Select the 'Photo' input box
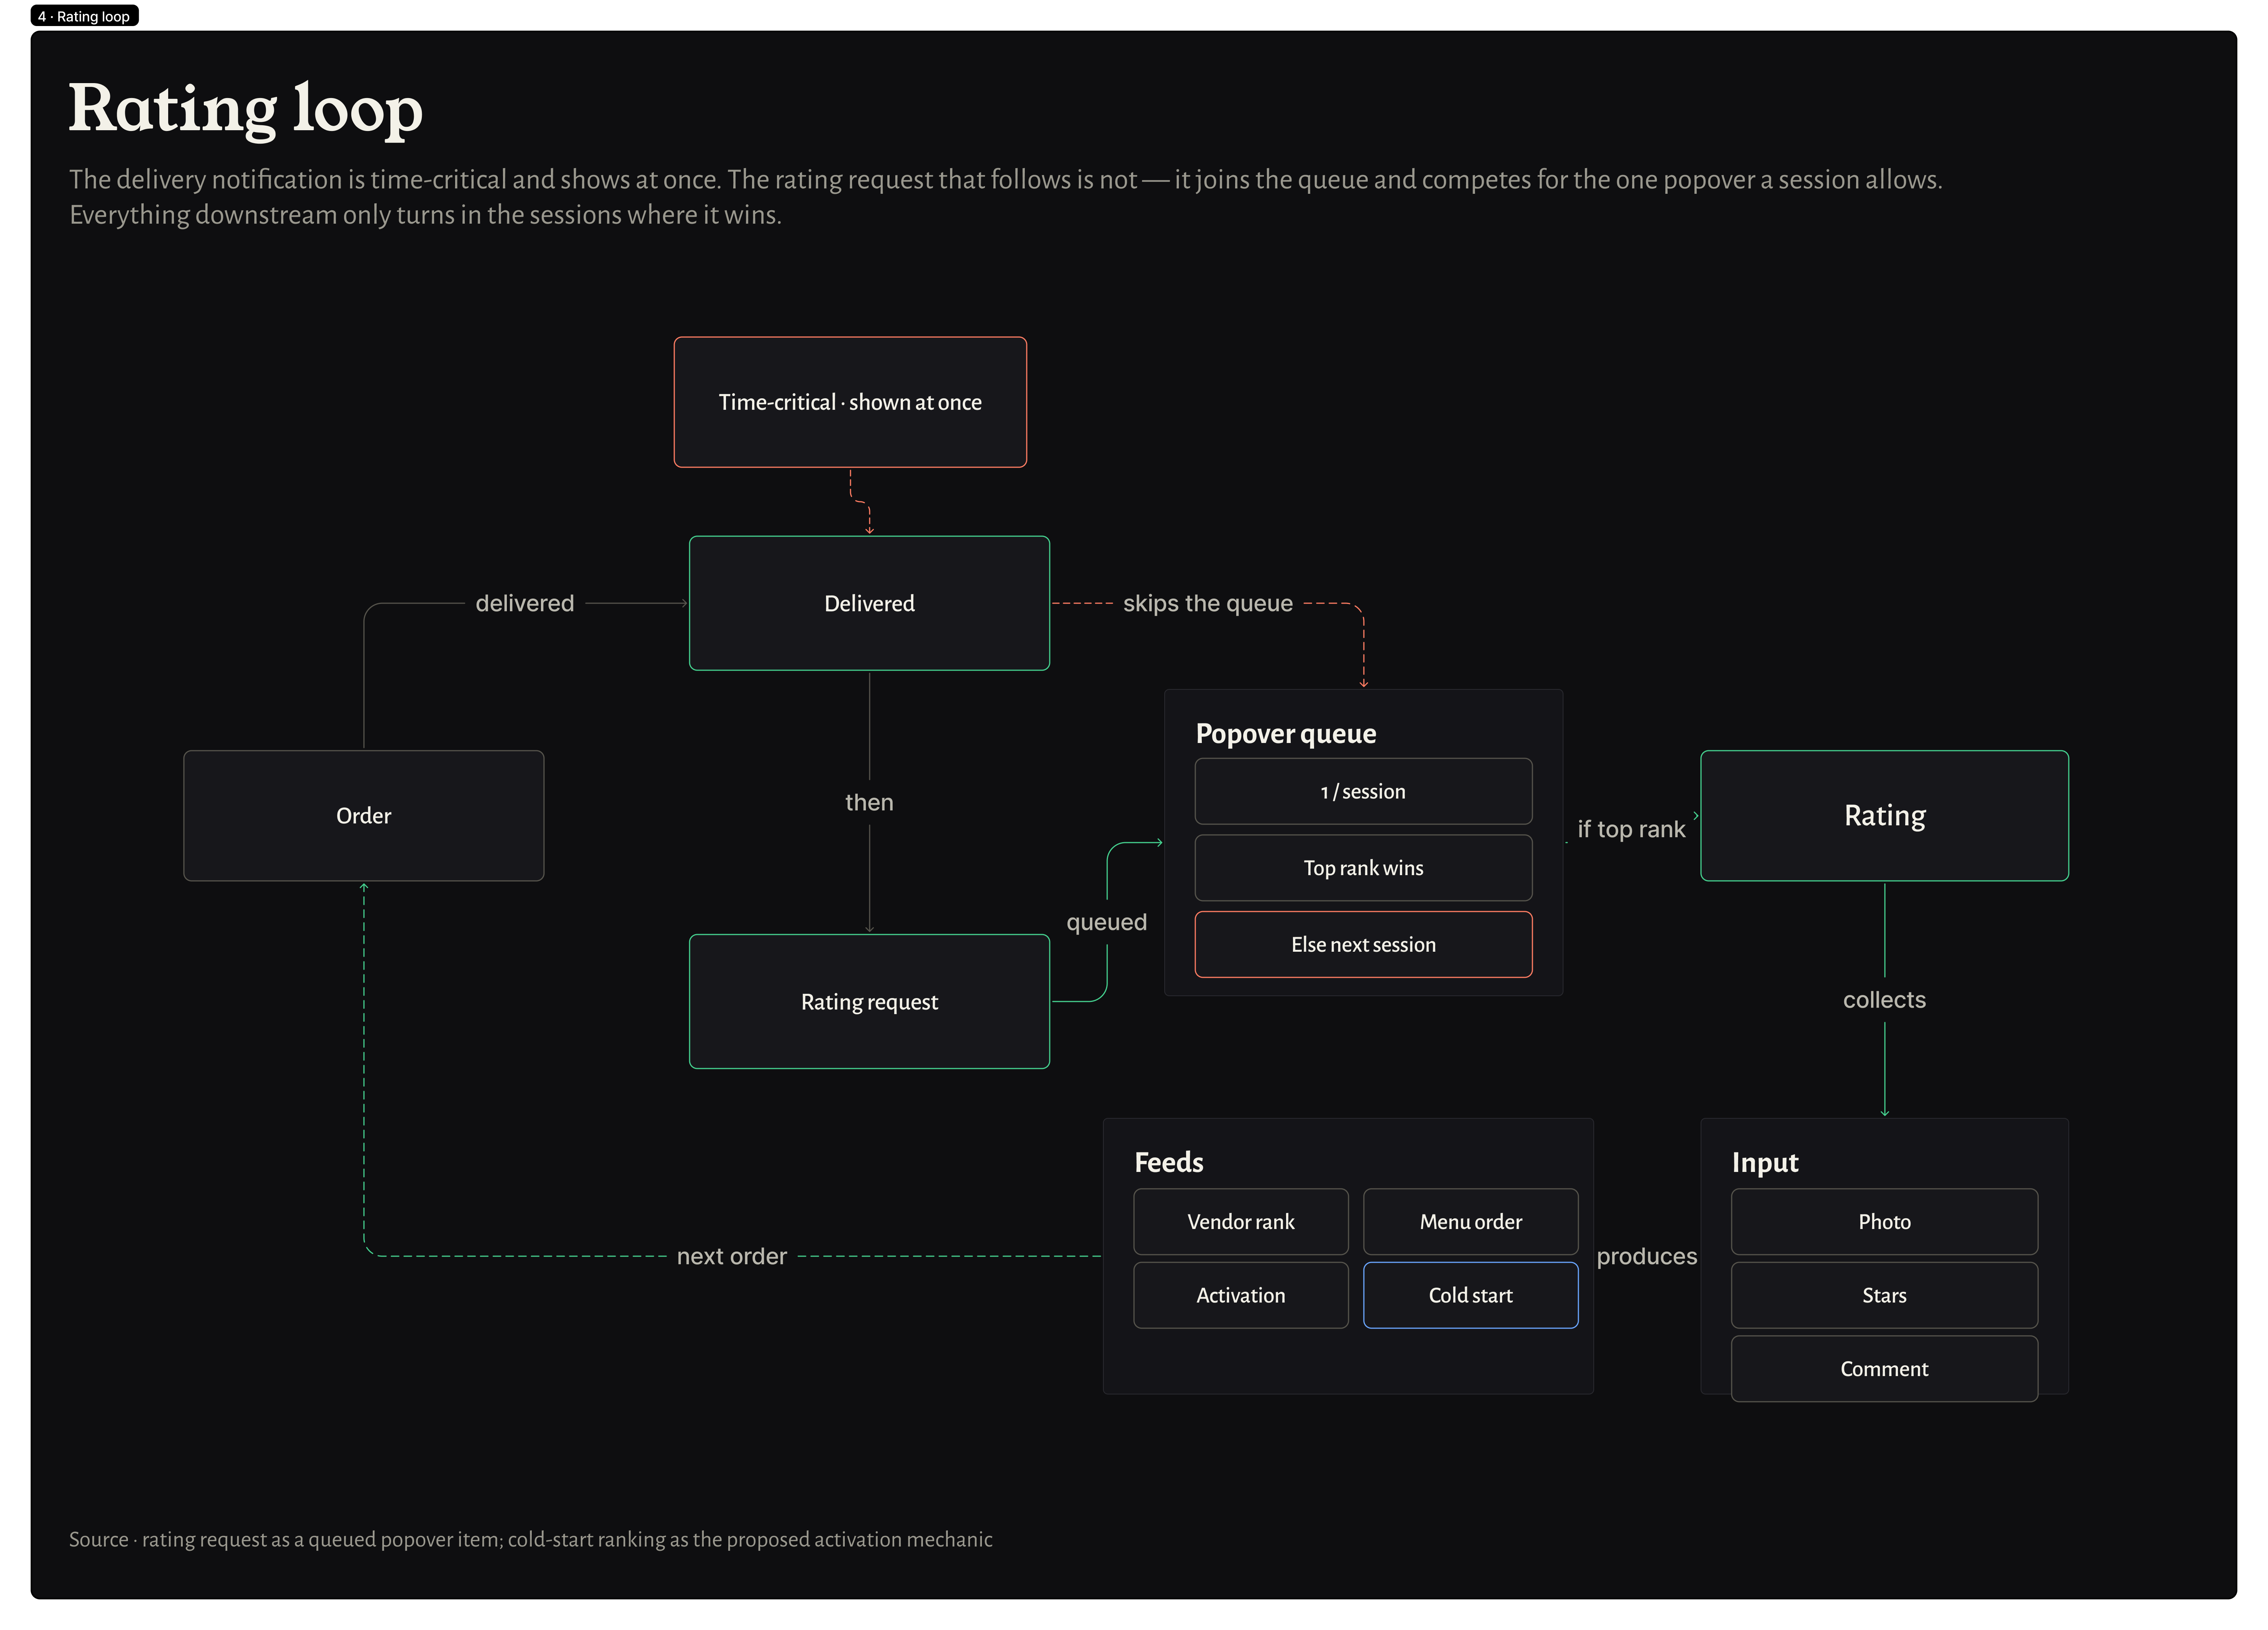 [1884, 1221]
